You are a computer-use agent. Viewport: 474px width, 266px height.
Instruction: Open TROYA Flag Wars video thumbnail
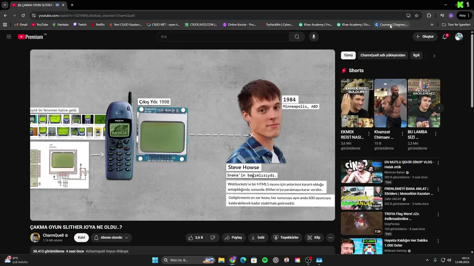[361, 223]
